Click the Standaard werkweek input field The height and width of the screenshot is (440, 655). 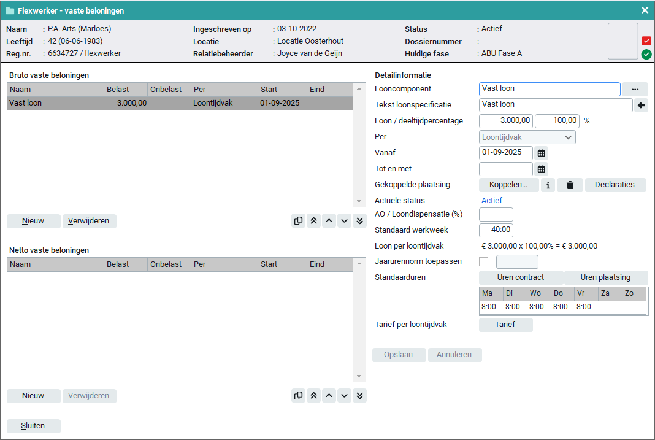click(x=496, y=230)
